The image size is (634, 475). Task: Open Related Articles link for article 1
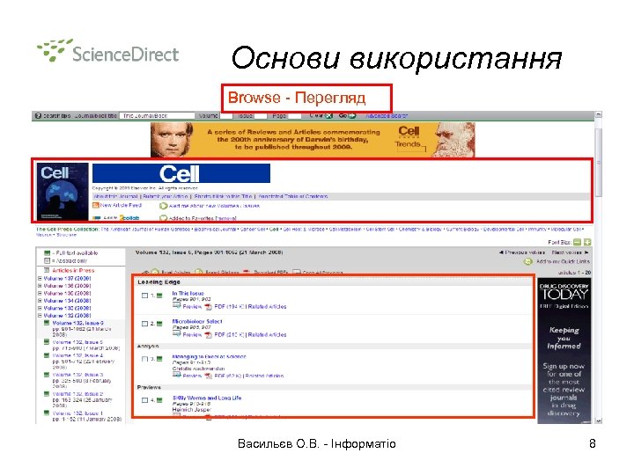coord(268,307)
